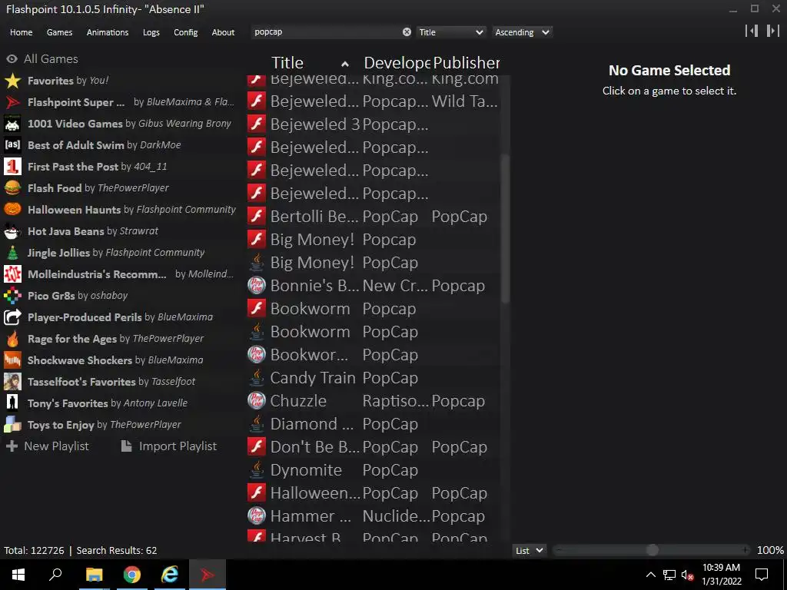
Task: Click the Flash icon beside Bertolli Be...
Action: tap(257, 216)
